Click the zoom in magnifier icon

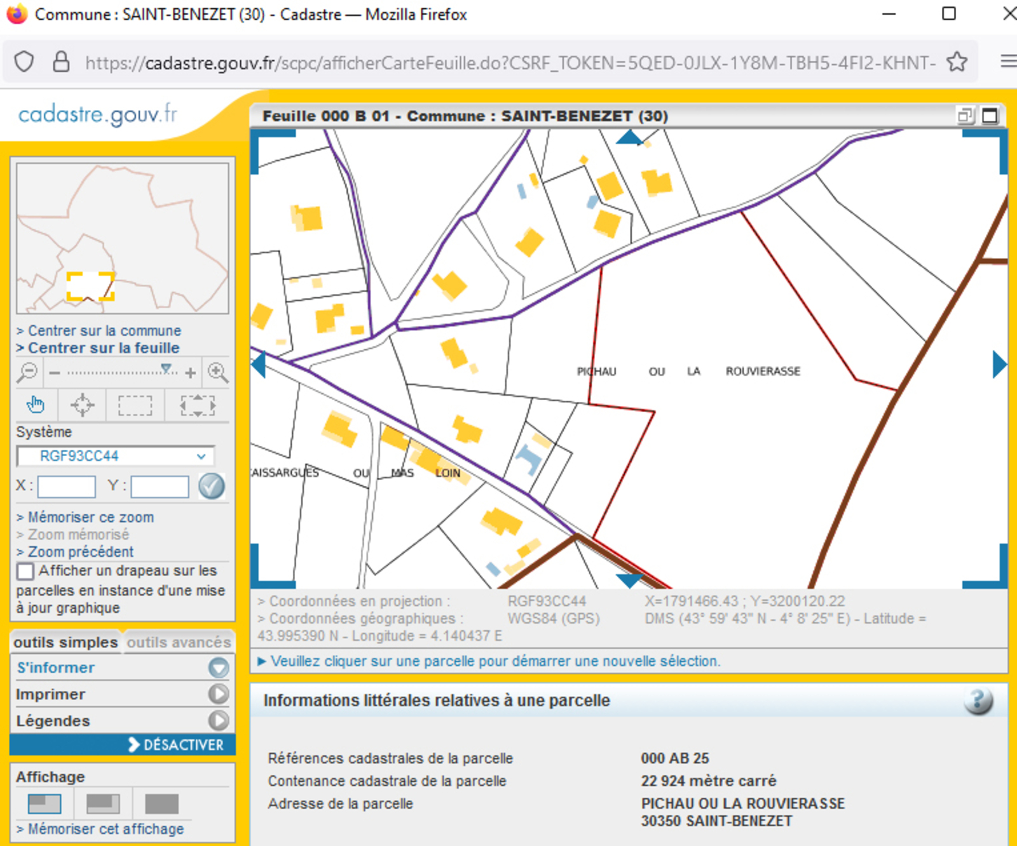coord(218,372)
